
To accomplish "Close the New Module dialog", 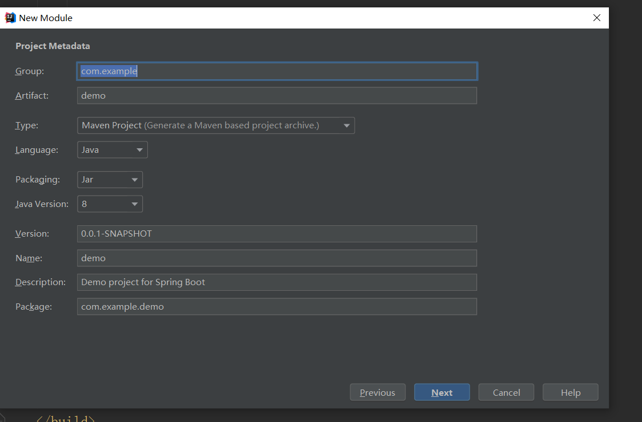I will click(596, 18).
